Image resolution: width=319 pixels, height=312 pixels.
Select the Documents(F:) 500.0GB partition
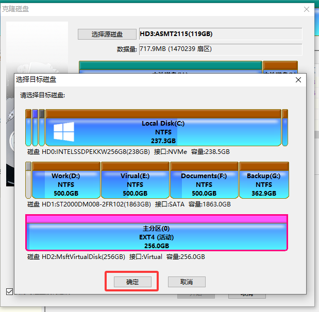tap(204, 180)
